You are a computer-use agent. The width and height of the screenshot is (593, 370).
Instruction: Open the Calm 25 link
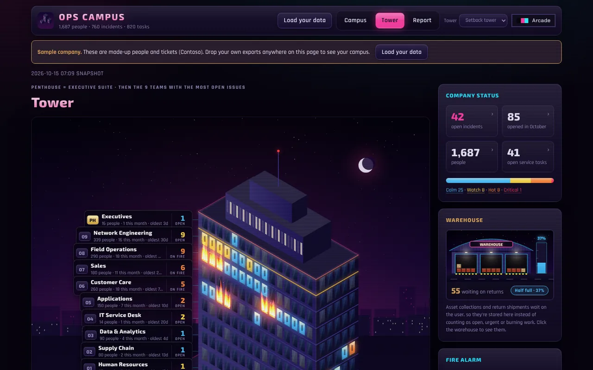tap(454, 190)
